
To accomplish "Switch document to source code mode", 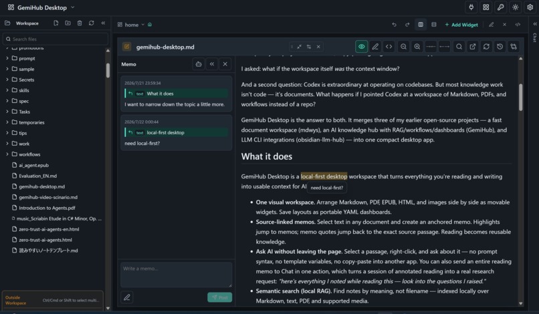I will (x=389, y=47).
